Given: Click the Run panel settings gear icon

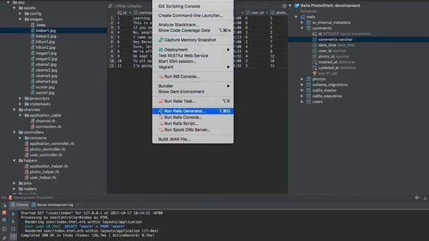Looking at the screenshot, I should point(417,197).
